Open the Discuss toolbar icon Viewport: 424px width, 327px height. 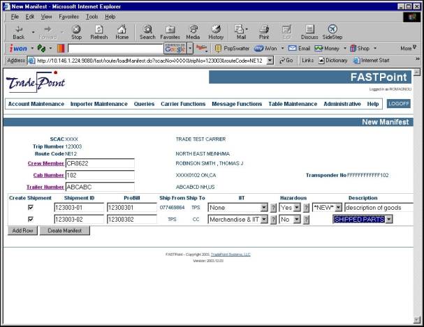309,32
